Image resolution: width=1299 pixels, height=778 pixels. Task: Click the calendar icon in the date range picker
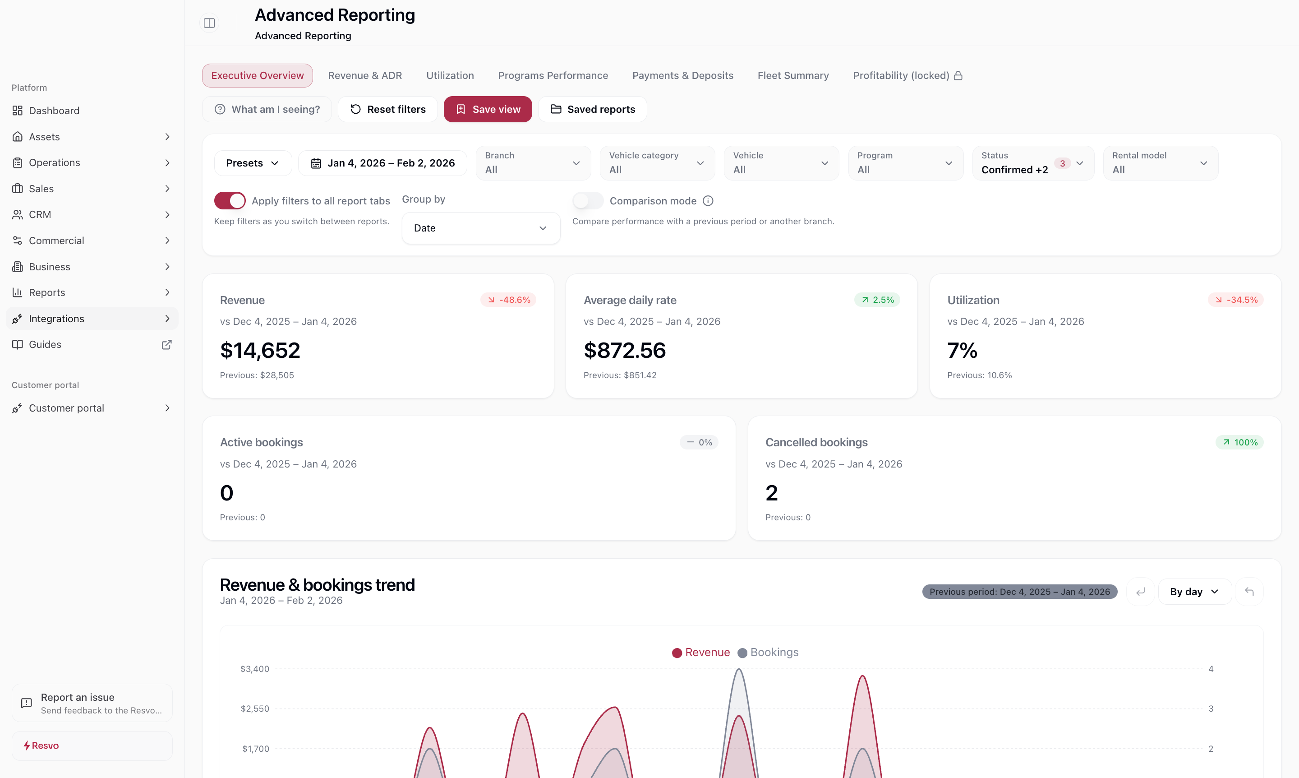[x=316, y=163]
